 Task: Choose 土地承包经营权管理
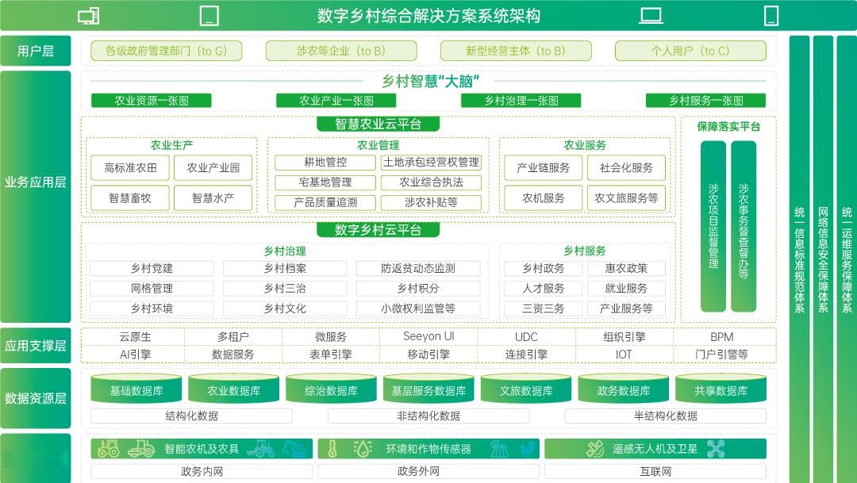coord(431,163)
